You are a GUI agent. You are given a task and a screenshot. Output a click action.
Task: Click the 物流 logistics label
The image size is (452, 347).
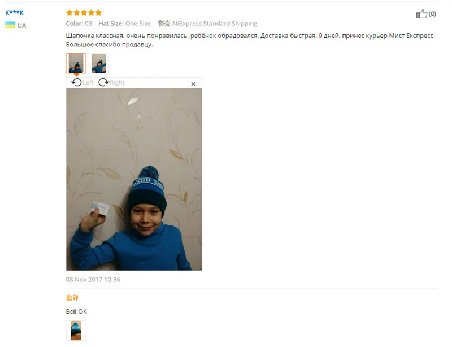click(x=164, y=23)
